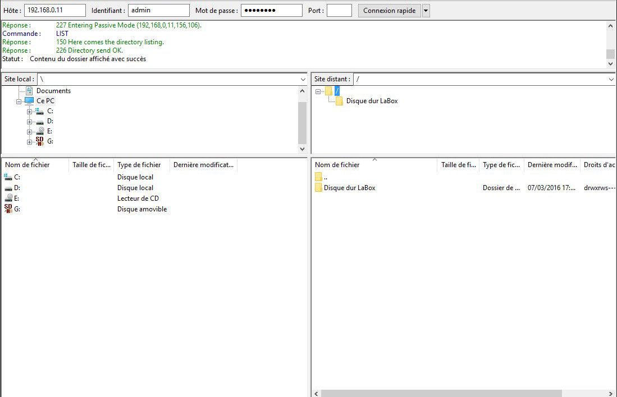Sort local files by 'Type de fichier' column
The image size is (617, 397).
[140, 165]
